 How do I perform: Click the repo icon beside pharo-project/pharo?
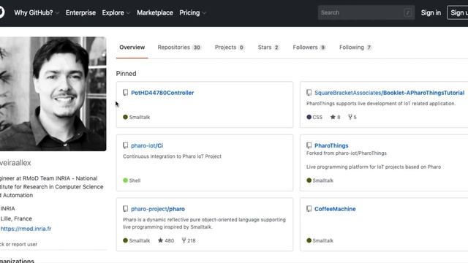click(125, 209)
